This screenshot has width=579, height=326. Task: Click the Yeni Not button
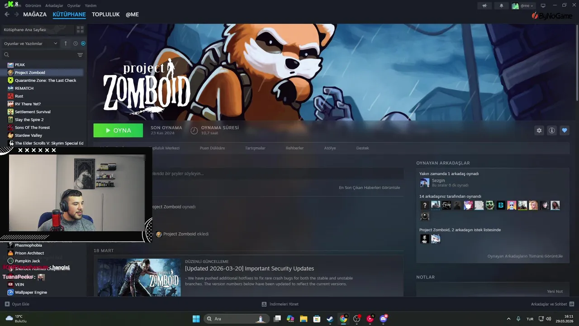[555, 292]
